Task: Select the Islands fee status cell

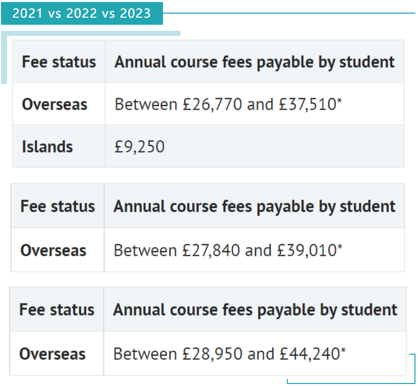Action: (47, 147)
